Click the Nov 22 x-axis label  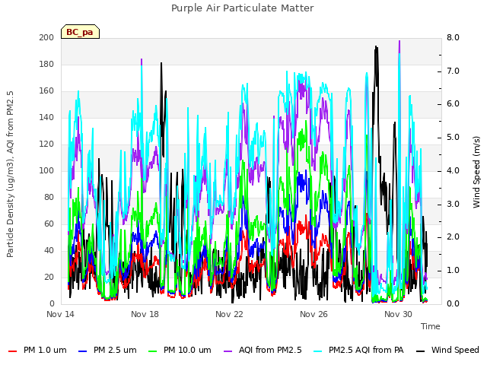point(229,314)
